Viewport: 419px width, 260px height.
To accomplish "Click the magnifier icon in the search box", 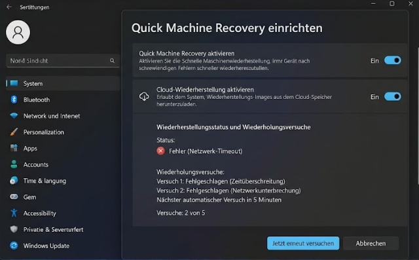I will pos(112,61).
